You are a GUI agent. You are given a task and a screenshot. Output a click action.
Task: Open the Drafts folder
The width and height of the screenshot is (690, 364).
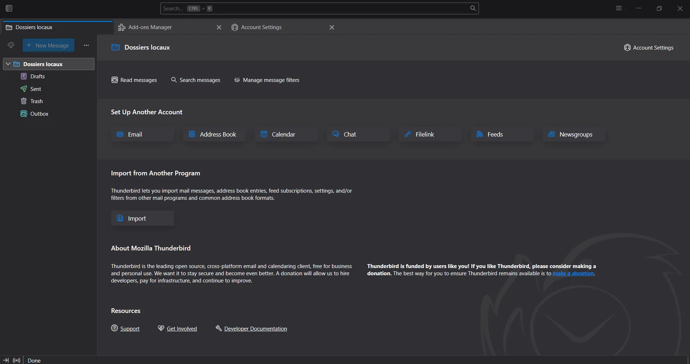pos(37,77)
